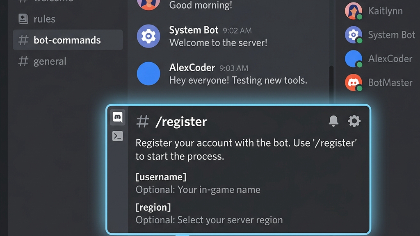
Task: Click the rules channel book icon
Action: 23,19
